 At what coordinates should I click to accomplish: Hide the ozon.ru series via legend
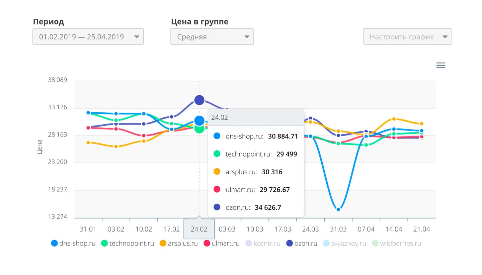(x=302, y=243)
